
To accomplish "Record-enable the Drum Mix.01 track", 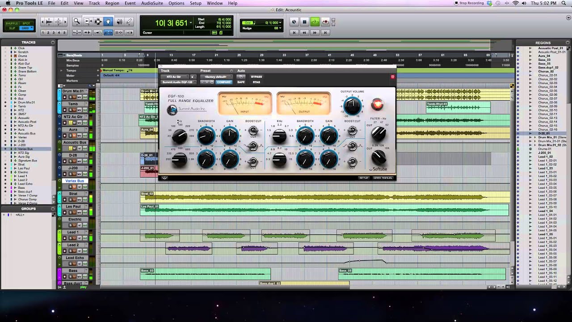I will point(64,97).
